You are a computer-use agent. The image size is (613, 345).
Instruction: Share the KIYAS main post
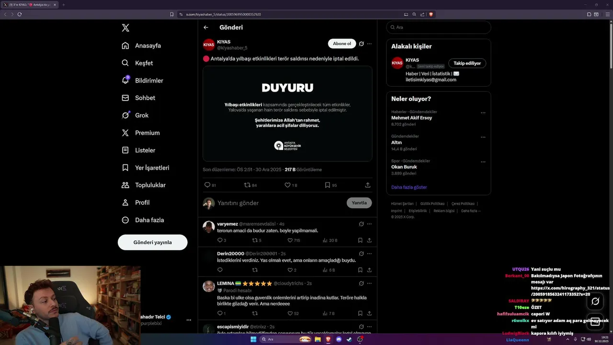[x=368, y=185]
